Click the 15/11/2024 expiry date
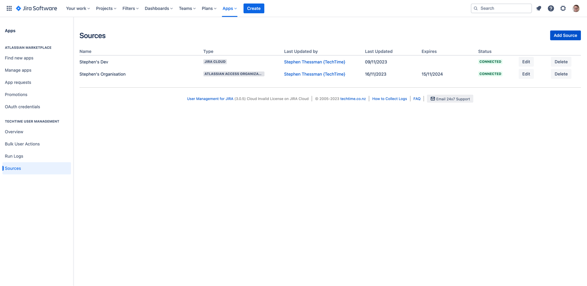This screenshot has width=587, height=286. (432, 74)
